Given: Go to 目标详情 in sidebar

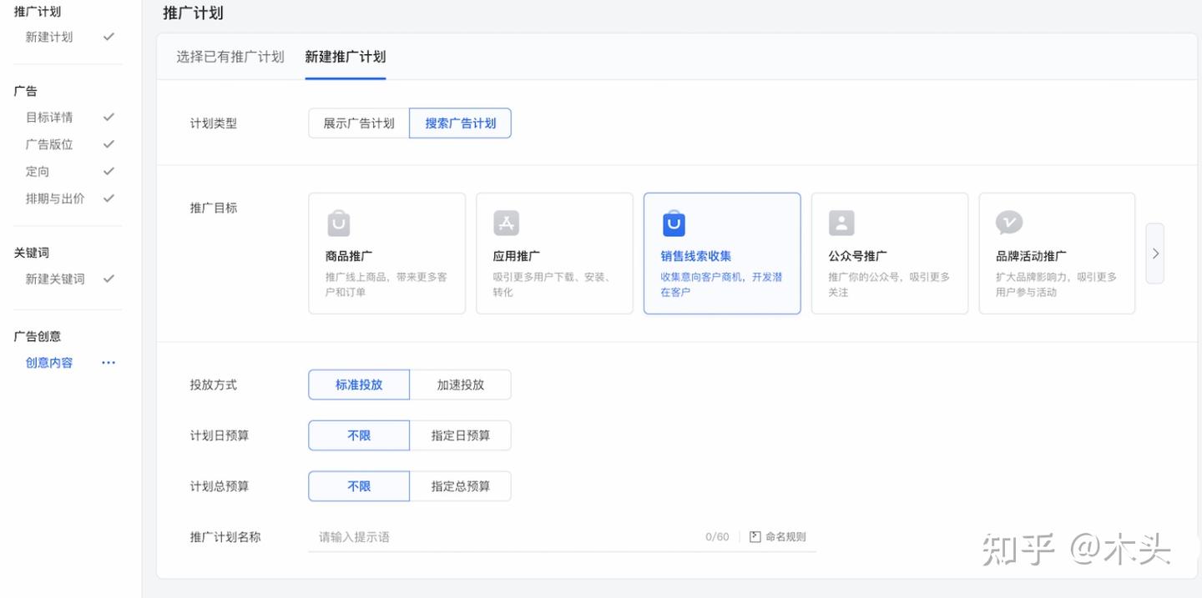Looking at the screenshot, I should pyautogui.click(x=49, y=118).
